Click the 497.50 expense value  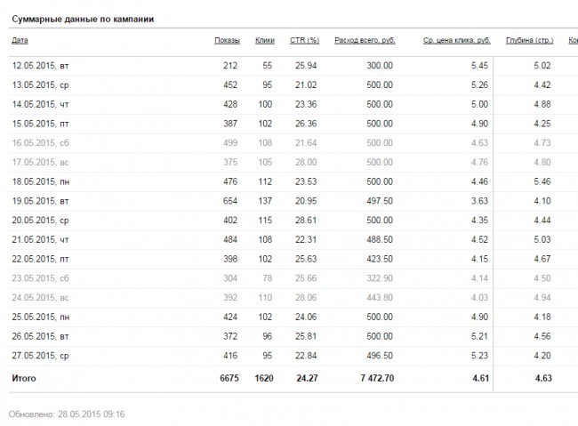coord(380,201)
